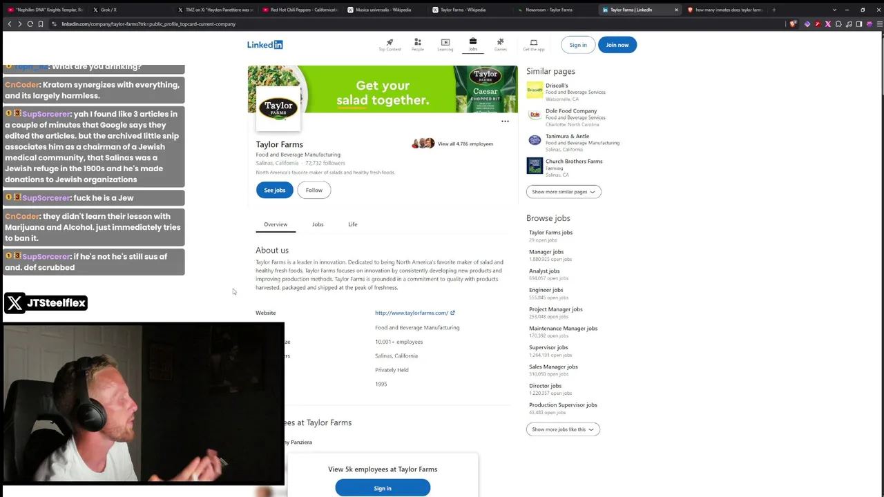Viewport: 884px width, 497px height.
Task: Click the browser address bar URL
Action: (x=148, y=24)
